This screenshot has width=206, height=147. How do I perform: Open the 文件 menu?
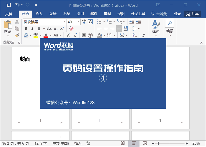[x=9, y=14]
